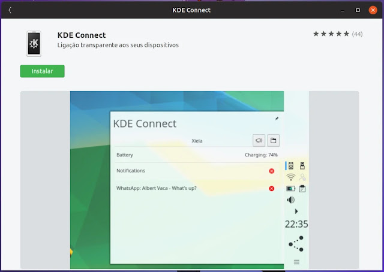Click the battery tray icon in screenshot
Viewport: 384px width, 272px height.
point(290,189)
